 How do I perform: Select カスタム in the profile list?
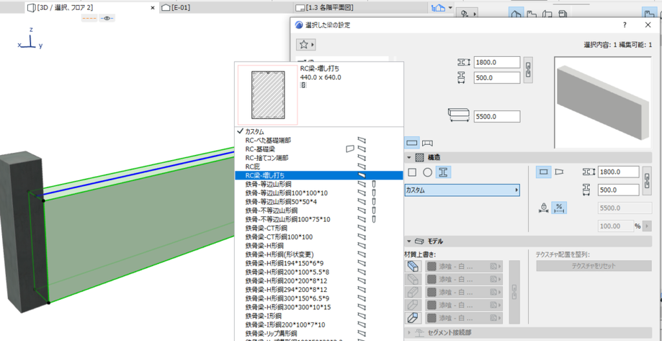[x=319, y=132]
